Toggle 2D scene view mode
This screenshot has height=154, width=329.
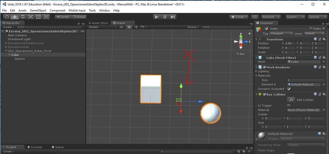(121, 27)
